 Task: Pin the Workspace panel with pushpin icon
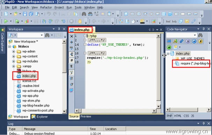point(59,29)
